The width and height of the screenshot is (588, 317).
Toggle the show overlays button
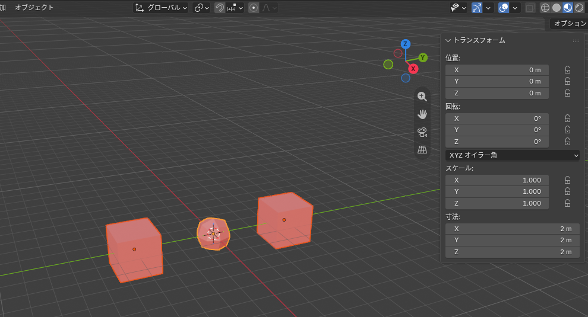504,8
